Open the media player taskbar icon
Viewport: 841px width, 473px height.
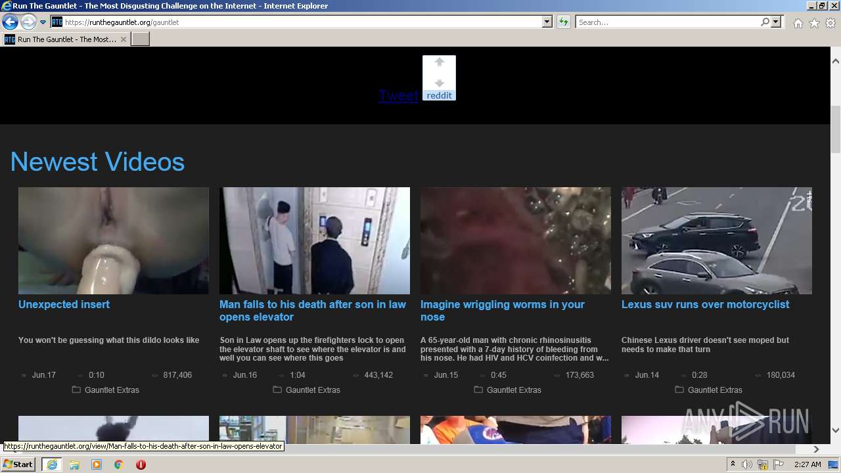coord(97,464)
